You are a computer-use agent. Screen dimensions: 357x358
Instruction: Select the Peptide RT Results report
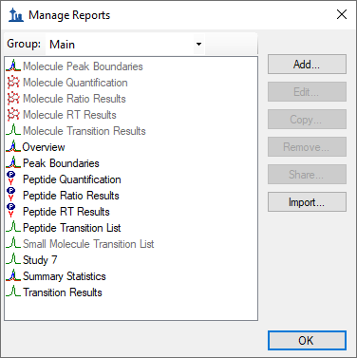66,212
